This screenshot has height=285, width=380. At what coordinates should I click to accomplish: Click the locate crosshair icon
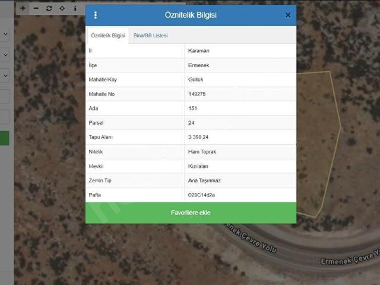coord(62,8)
